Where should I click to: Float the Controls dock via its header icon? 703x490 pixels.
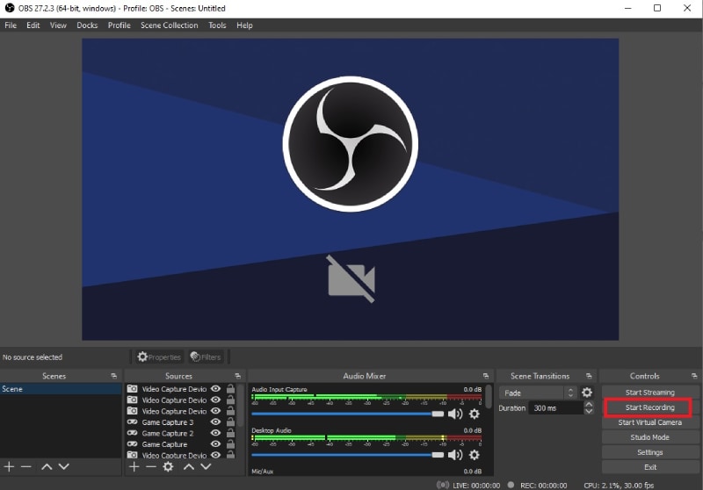[x=694, y=376]
